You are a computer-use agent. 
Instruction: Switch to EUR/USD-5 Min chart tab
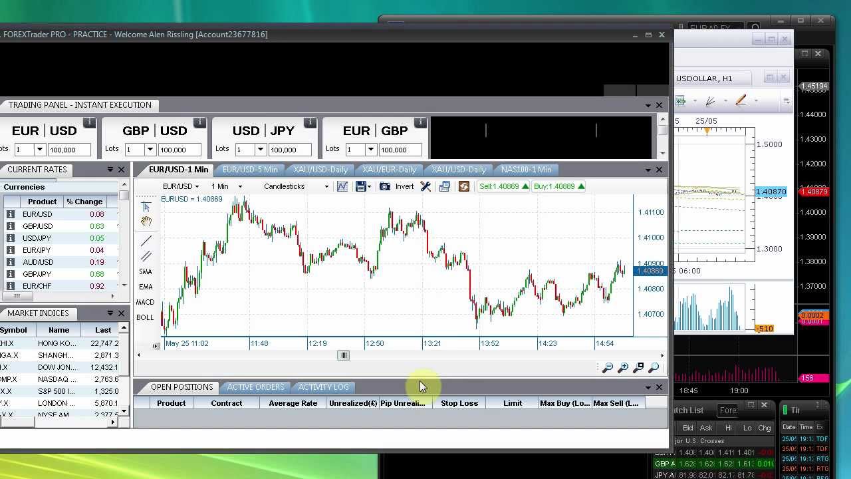coord(250,170)
